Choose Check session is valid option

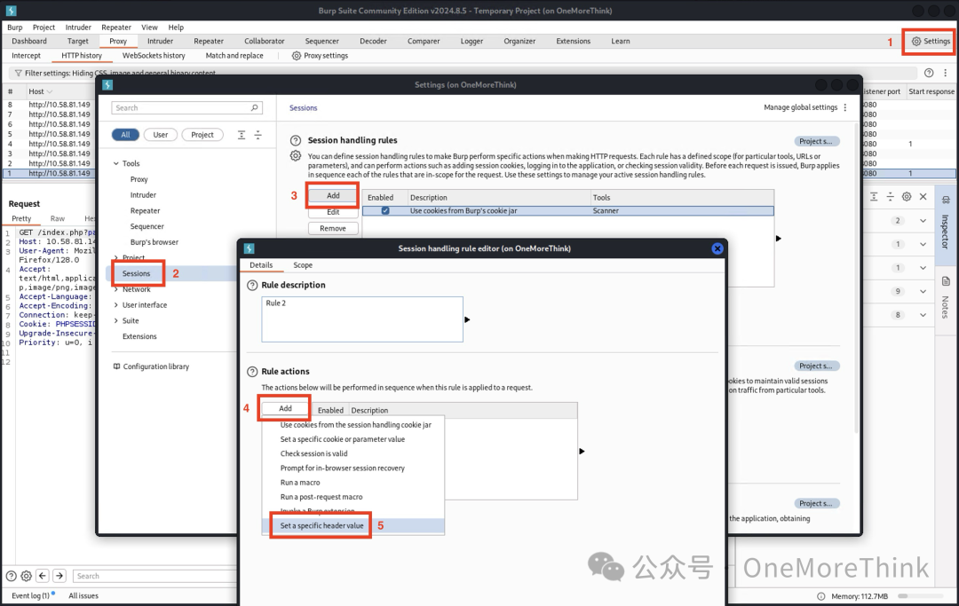[313, 454]
